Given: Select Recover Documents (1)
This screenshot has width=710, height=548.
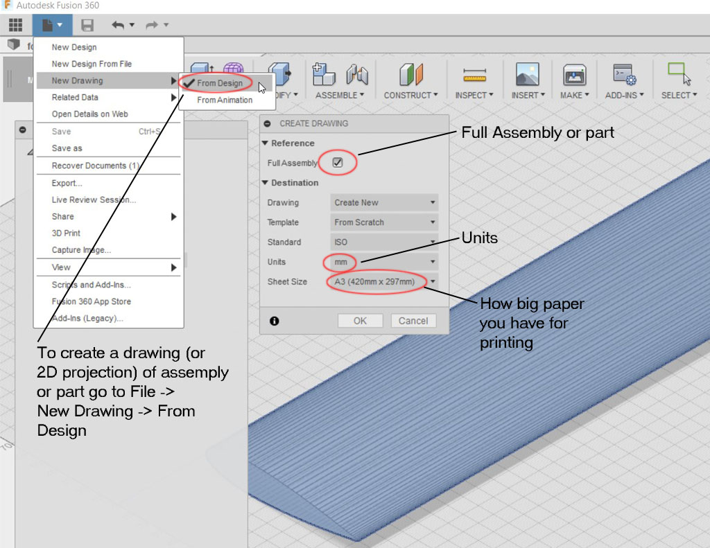Looking at the screenshot, I should point(109,166).
